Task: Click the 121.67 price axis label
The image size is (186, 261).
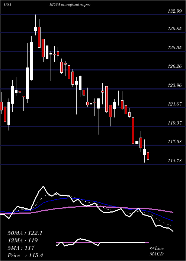Action: 175,104
